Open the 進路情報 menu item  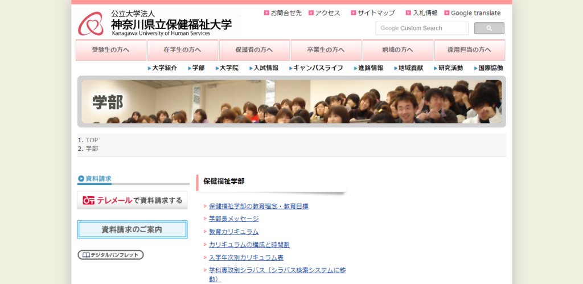coord(368,68)
